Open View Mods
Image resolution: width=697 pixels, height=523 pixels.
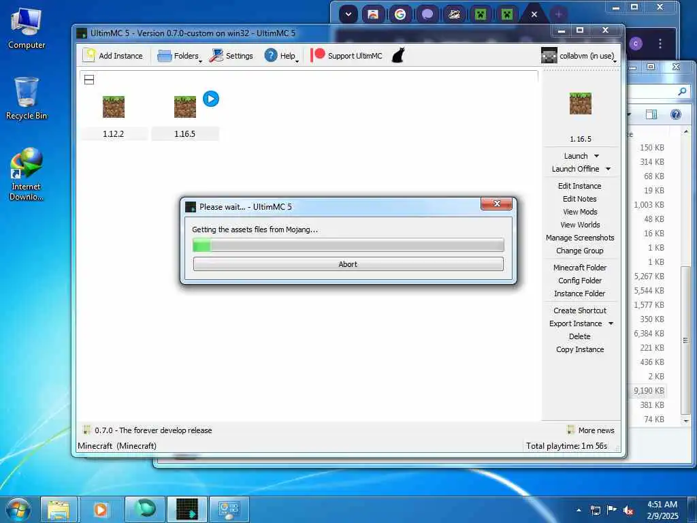point(580,212)
